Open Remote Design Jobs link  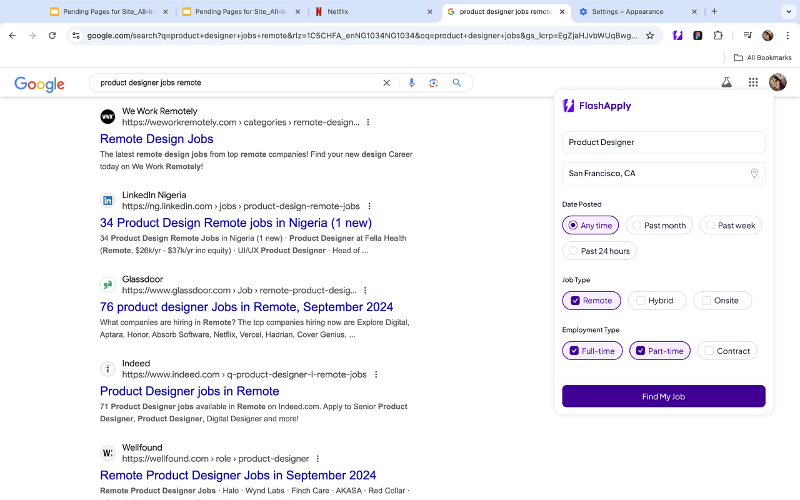click(x=157, y=139)
